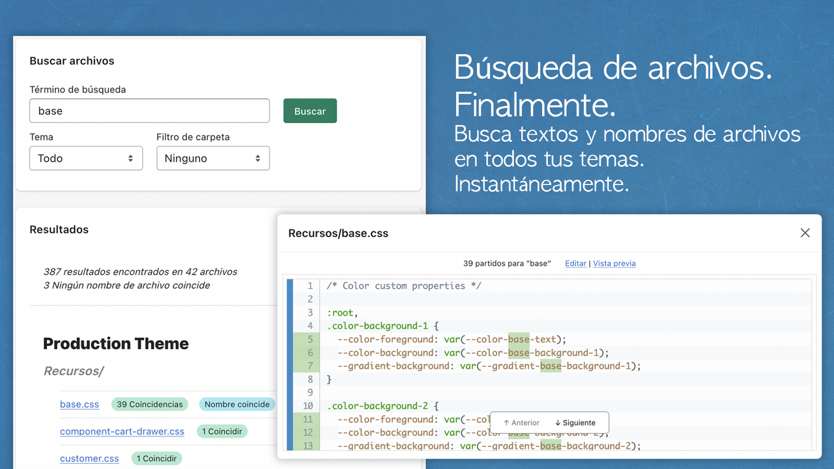Click code line 6 --color-base-background-1 declaration
Image resolution: width=834 pixels, height=469 pixels.
(473, 352)
